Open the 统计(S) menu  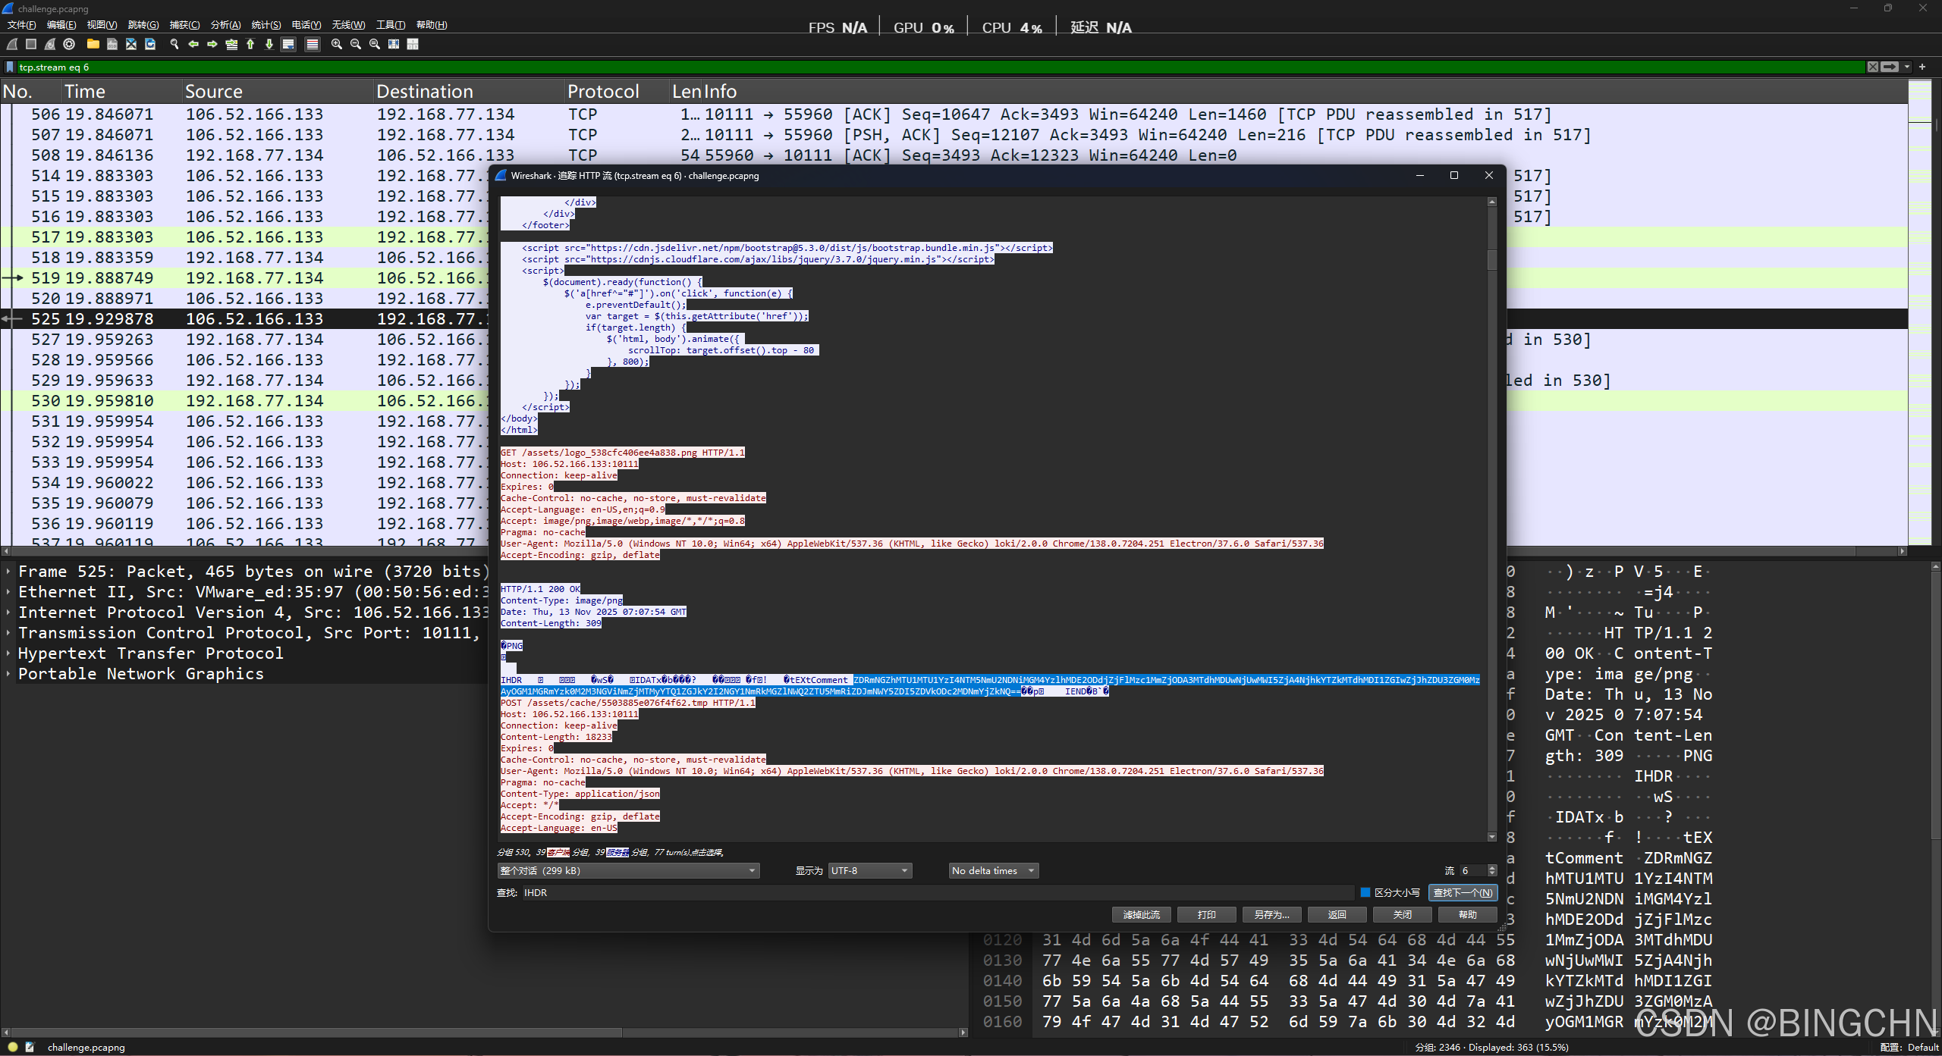click(x=266, y=25)
